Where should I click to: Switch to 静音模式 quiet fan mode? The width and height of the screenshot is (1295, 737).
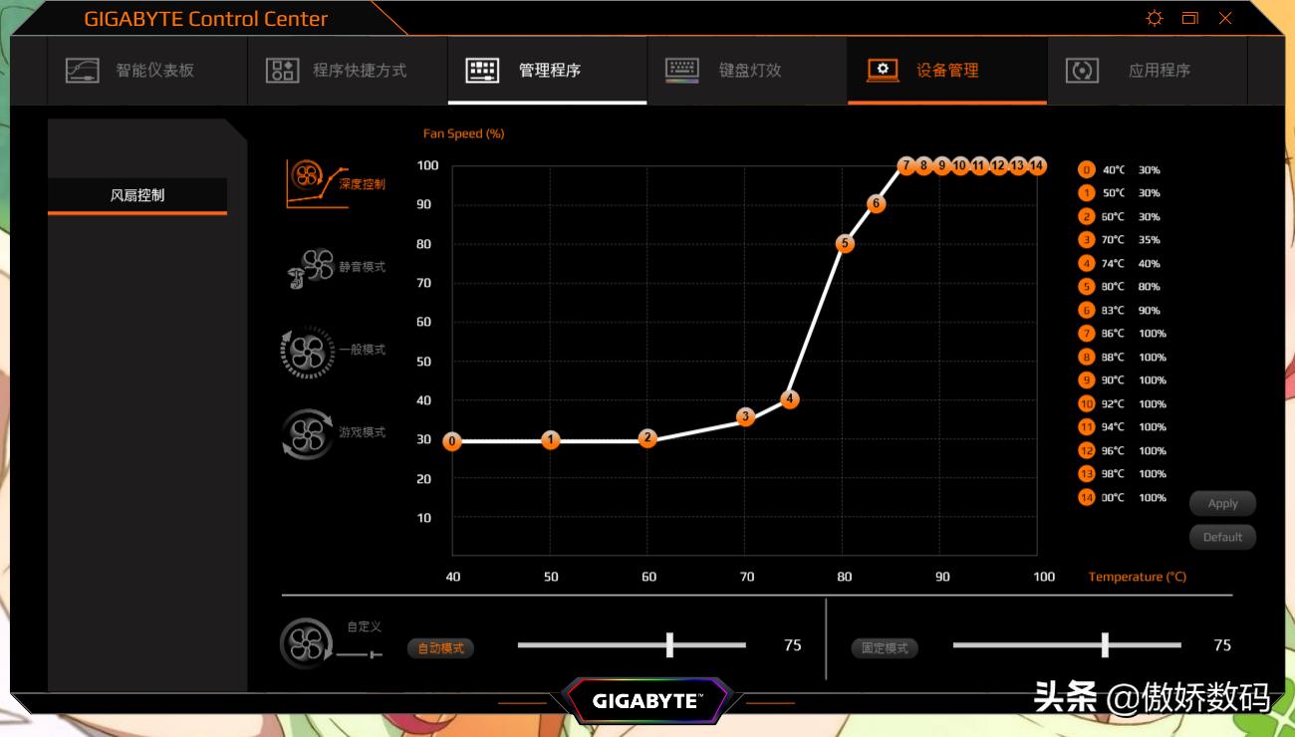coord(336,267)
